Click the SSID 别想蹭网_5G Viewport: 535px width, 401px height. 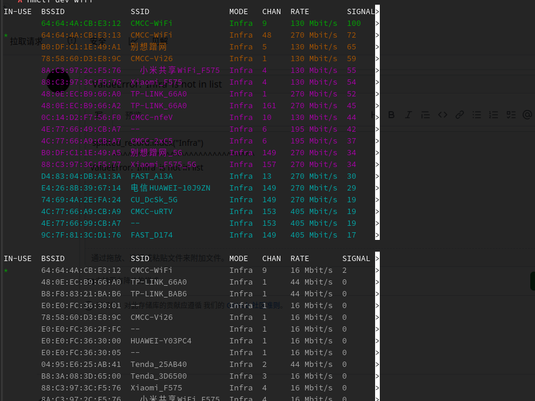156,152
